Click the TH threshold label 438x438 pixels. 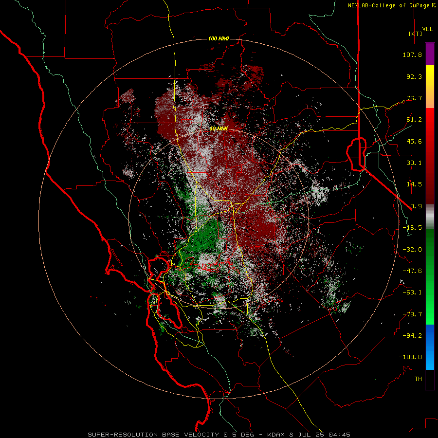(x=418, y=379)
